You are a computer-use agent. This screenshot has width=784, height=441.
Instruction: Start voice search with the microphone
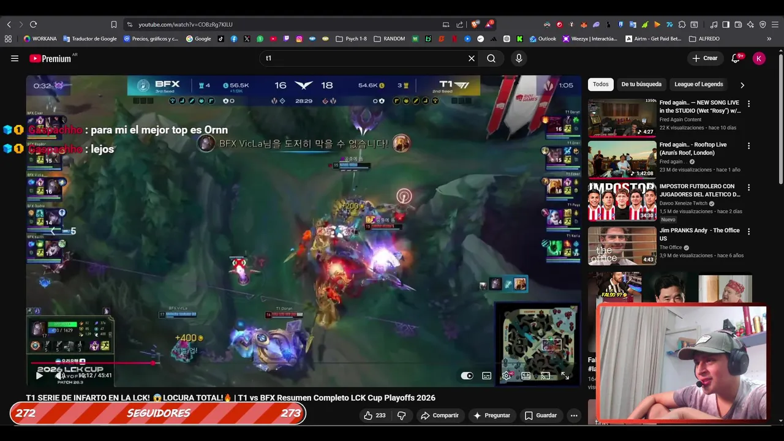click(519, 58)
